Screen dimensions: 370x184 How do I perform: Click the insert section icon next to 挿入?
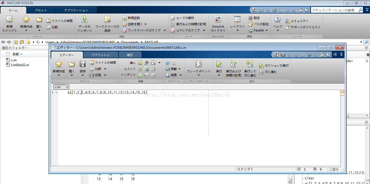(140, 63)
